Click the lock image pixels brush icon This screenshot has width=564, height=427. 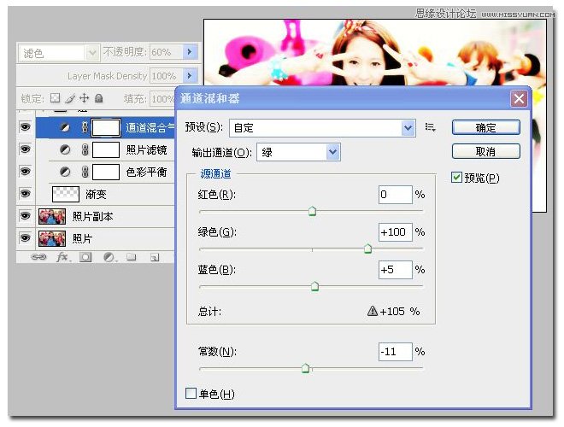(70, 98)
